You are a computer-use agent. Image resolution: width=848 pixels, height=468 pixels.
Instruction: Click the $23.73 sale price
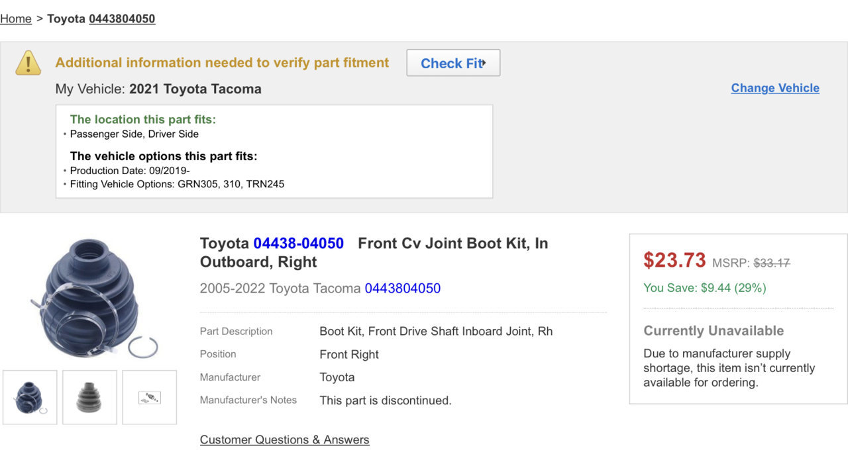[x=674, y=260]
